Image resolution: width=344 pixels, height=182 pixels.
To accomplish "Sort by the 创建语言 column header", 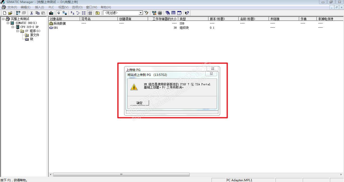I will (133, 19).
